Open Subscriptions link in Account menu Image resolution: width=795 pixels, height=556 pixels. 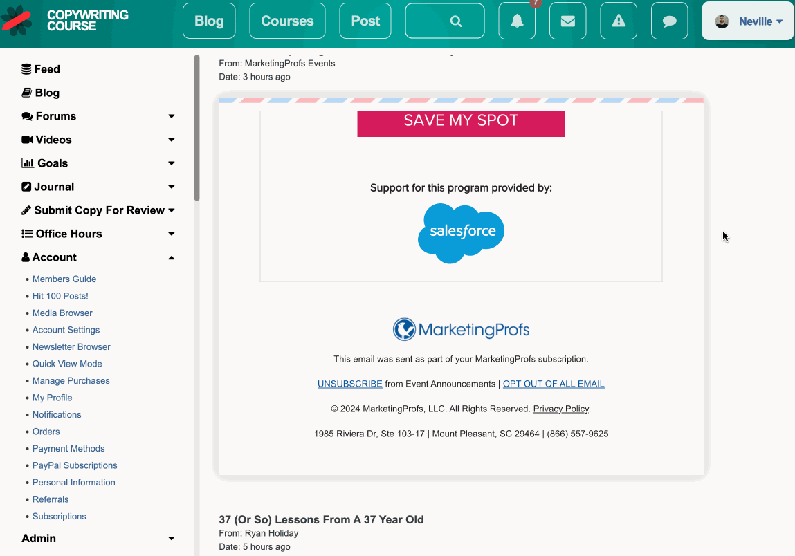(60, 517)
